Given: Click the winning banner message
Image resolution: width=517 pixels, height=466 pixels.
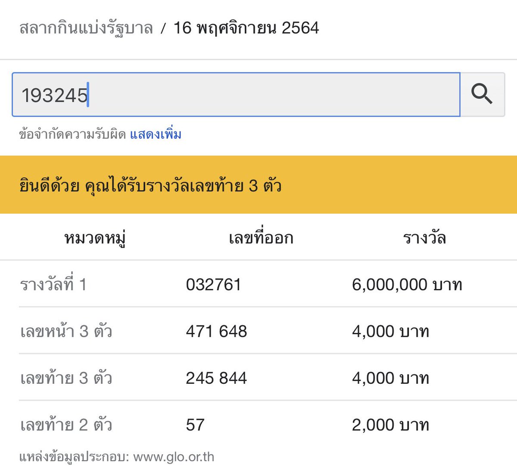Looking at the screenshot, I should point(151,186).
